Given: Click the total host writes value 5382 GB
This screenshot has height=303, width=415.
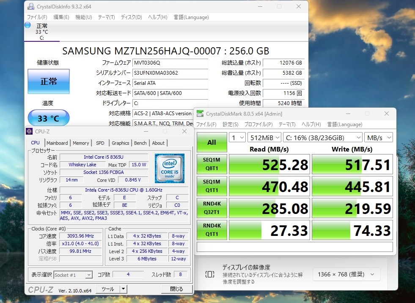Looking at the screenshot, I should coord(283,73).
